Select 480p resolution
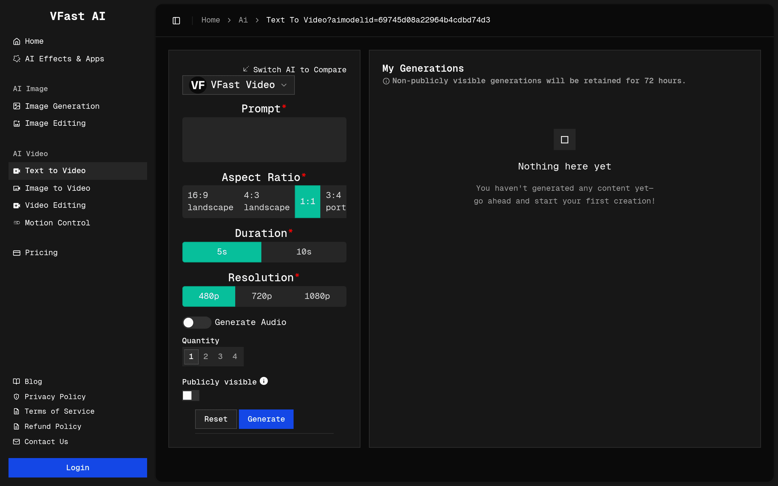Viewport: 778px width, 486px height. point(209,296)
